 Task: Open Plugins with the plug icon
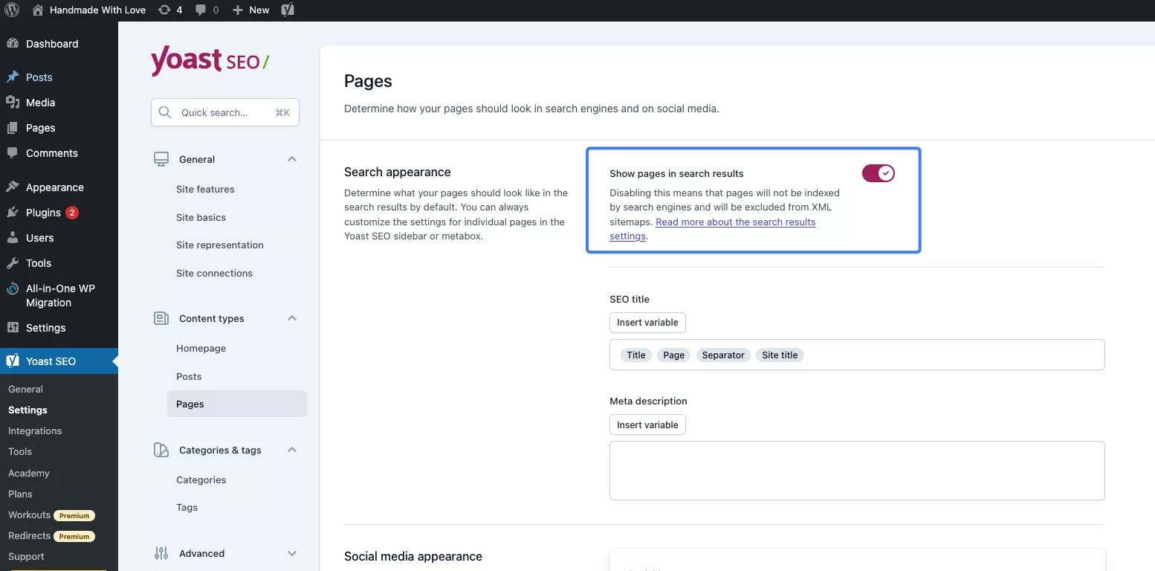coord(43,213)
